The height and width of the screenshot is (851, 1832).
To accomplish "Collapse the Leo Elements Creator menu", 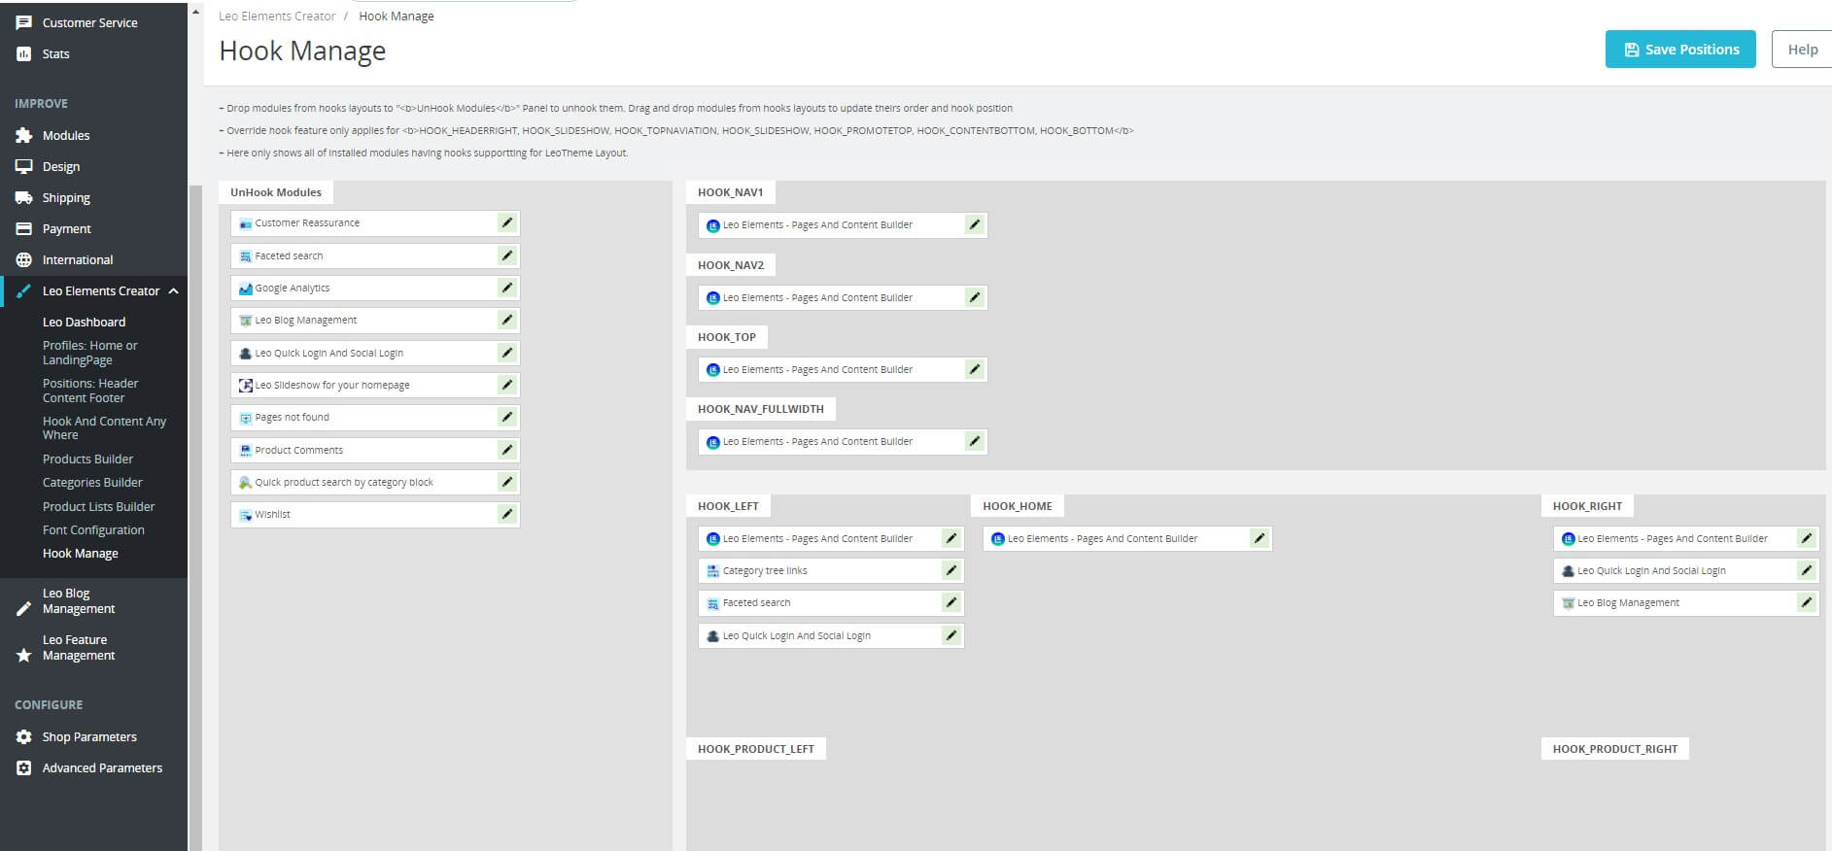I will [x=173, y=291].
